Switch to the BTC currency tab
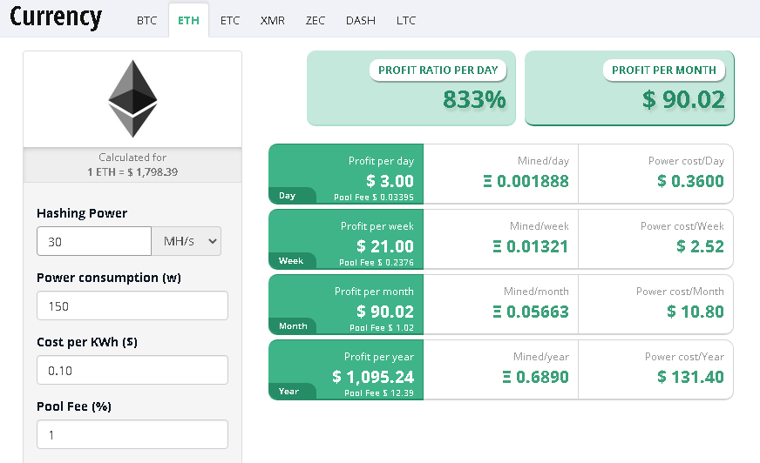The image size is (760, 463). tap(146, 20)
